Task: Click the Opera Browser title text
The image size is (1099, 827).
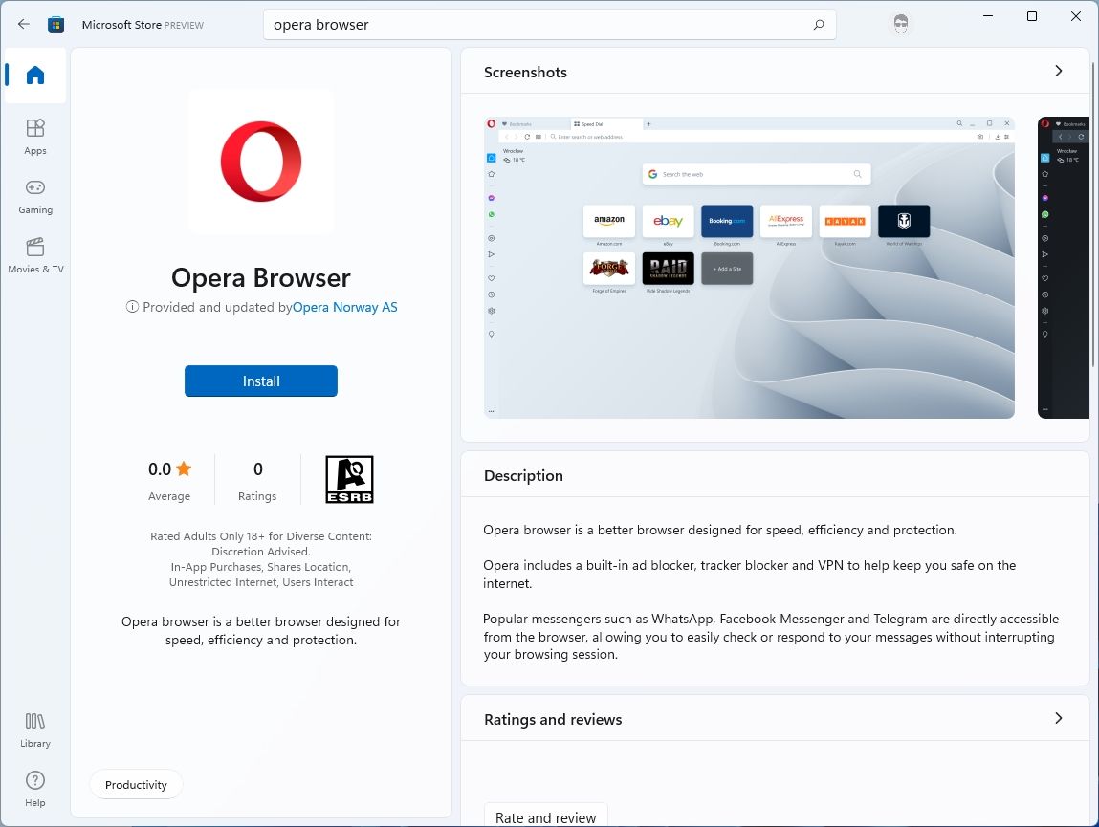Action: click(x=261, y=278)
